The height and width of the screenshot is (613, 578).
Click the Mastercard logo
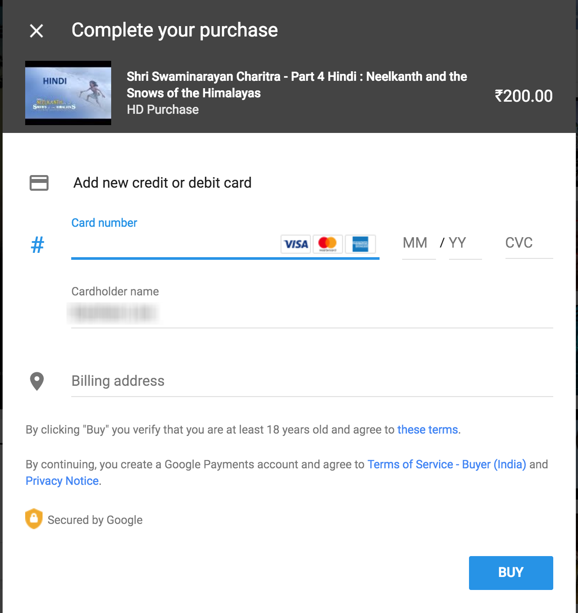coord(328,244)
